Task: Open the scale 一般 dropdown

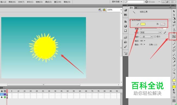Action: 147,37
